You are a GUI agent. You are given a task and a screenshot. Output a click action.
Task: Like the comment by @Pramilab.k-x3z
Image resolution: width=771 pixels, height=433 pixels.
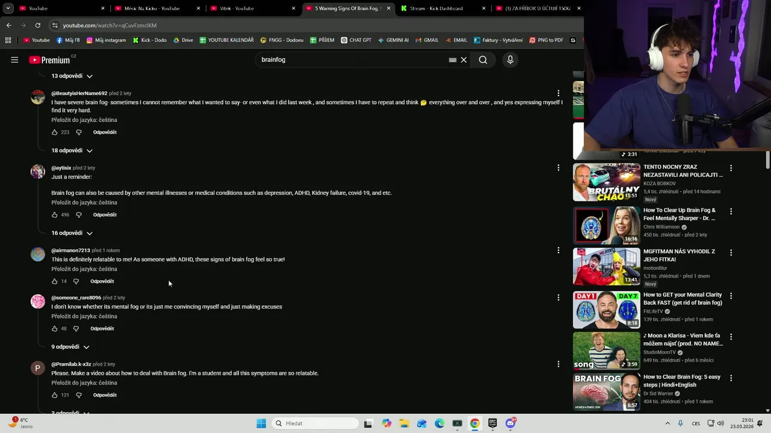point(55,395)
